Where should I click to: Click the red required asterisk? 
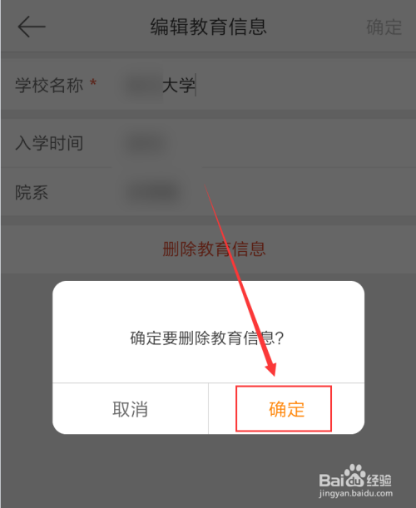[x=93, y=83]
